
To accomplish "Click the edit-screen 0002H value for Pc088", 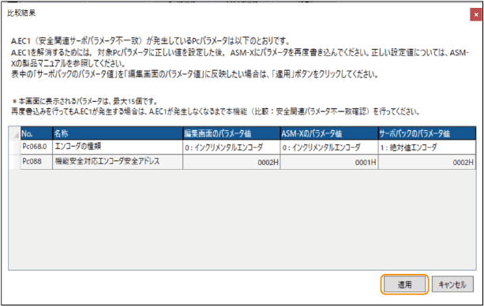I will [231, 162].
